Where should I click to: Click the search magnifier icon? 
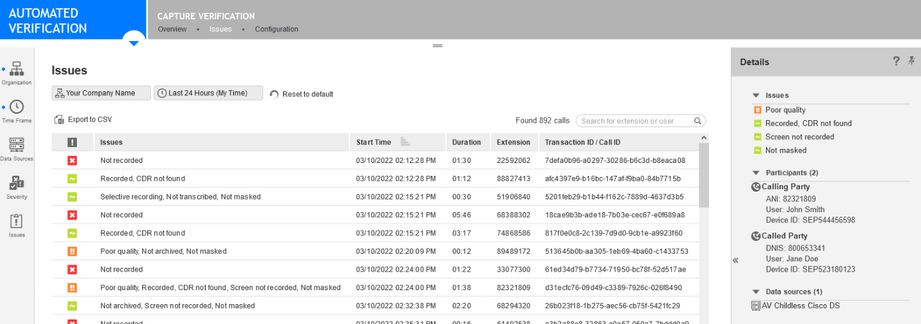pos(697,121)
